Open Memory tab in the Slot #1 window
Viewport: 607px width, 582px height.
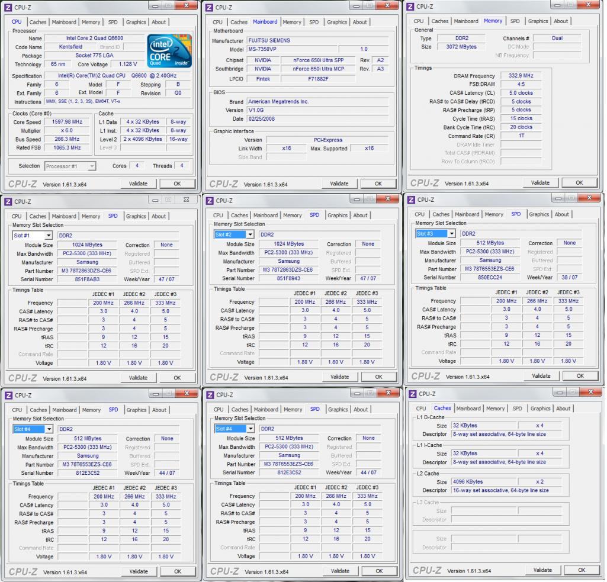[91, 216]
